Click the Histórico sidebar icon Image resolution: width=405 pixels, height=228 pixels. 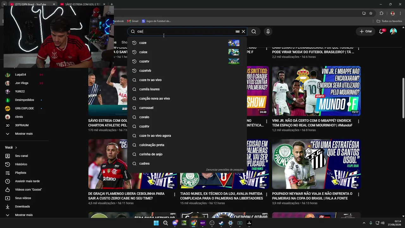8,164
